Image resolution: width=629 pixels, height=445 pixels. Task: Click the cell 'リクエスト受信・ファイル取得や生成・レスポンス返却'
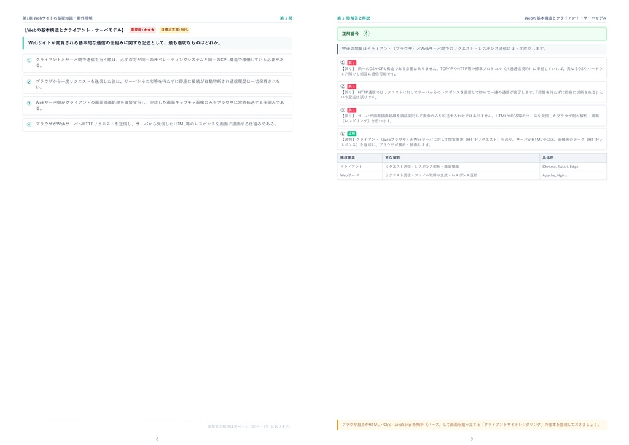pos(461,175)
